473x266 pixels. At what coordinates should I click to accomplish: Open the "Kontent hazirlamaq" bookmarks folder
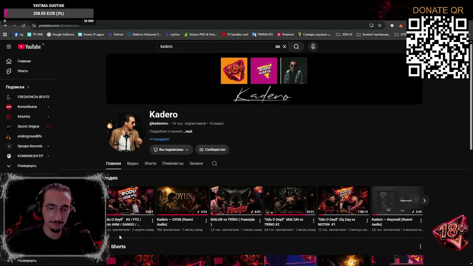point(373,34)
